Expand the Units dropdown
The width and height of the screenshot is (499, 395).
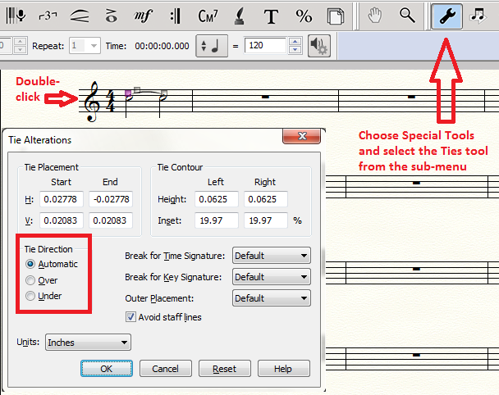88,343
